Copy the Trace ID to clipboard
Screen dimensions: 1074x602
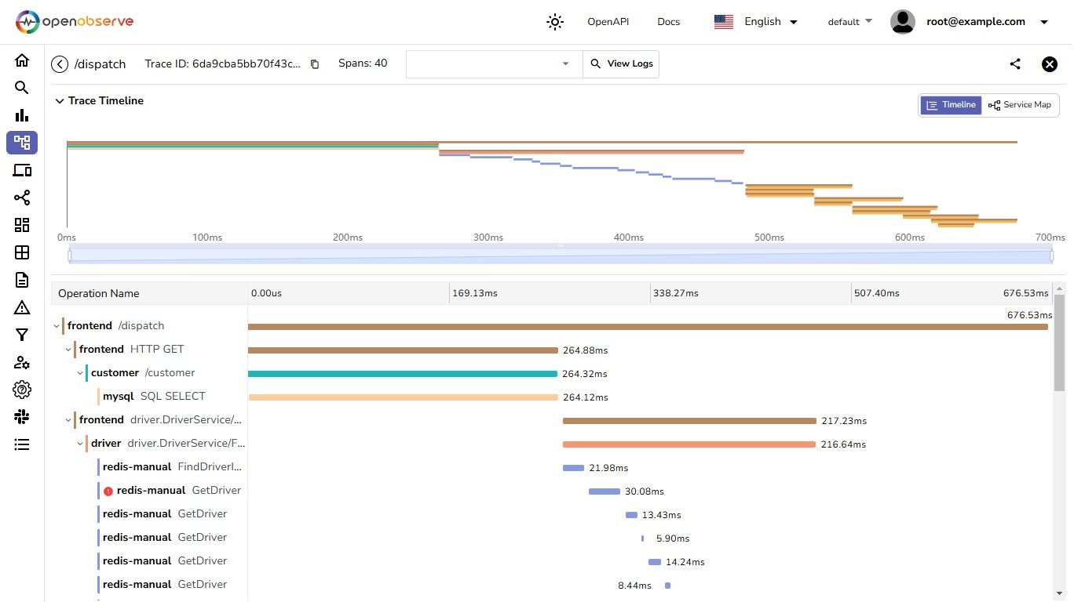tap(315, 64)
